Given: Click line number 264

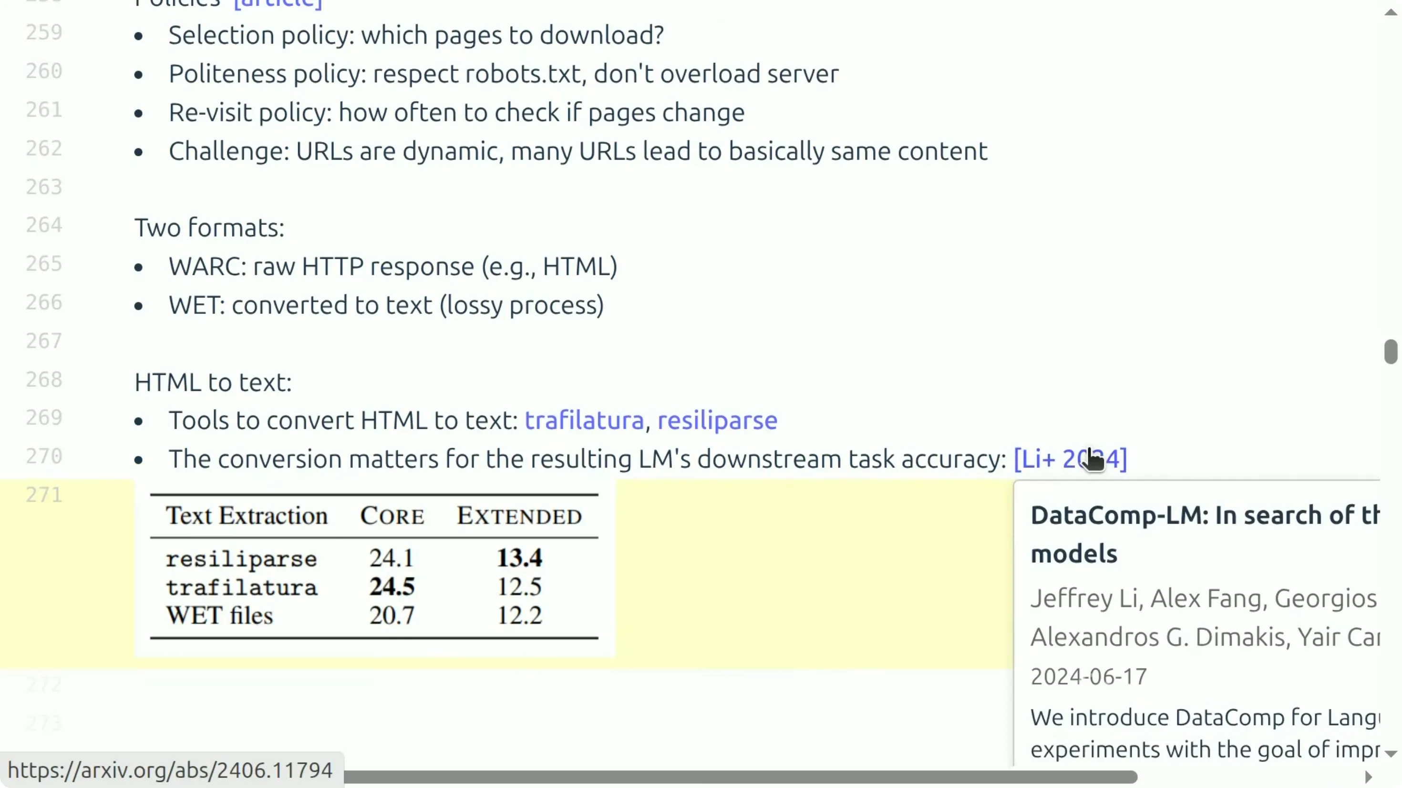Looking at the screenshot, I should click(x=44, y=225).
